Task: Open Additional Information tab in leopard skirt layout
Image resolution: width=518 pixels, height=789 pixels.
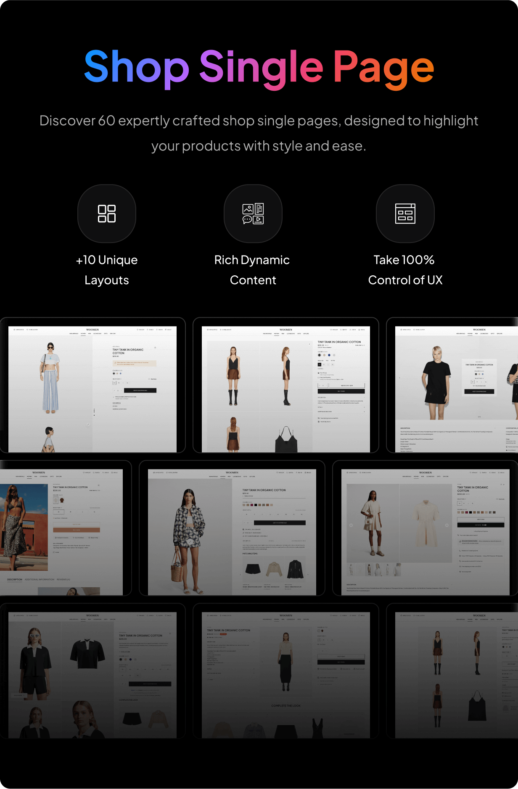Action: [x=40, y=580]
